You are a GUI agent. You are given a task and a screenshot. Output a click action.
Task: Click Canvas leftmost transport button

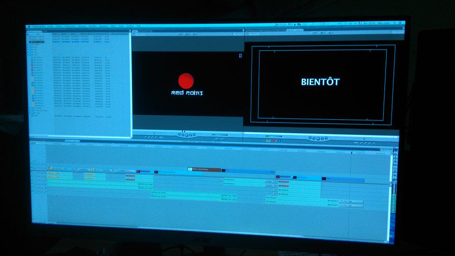tap(310, 138)
